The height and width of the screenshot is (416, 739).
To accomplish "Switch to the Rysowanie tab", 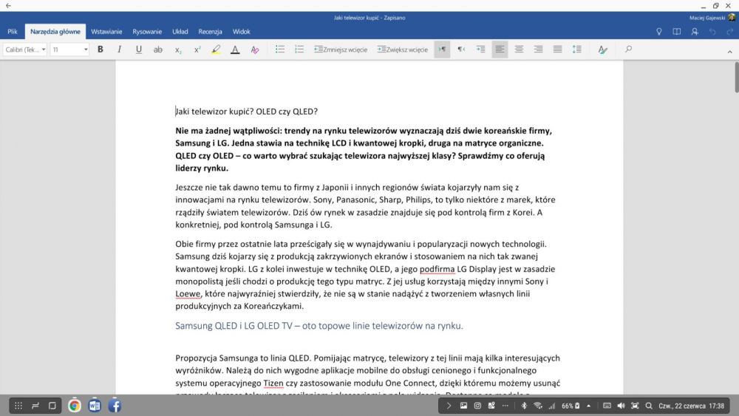I will tap(147, 32).
